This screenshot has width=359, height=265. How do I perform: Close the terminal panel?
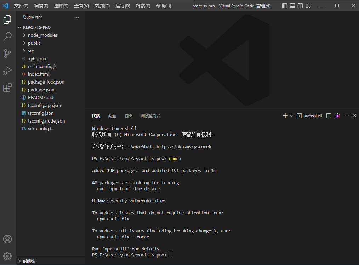pyautogui.click(x=355, y=115)
